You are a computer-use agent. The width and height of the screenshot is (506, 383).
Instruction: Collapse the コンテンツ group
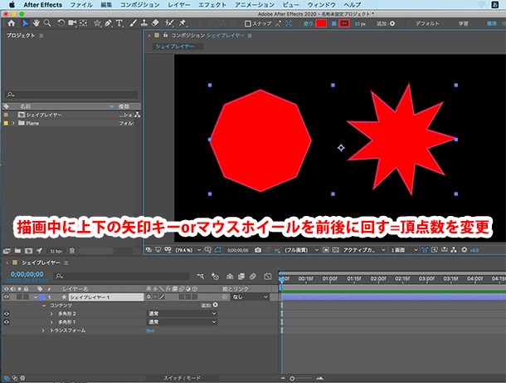point(44,306)
